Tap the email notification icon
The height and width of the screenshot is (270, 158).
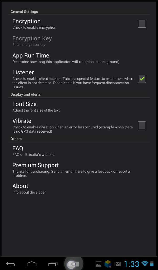click(x=117, y=264)
